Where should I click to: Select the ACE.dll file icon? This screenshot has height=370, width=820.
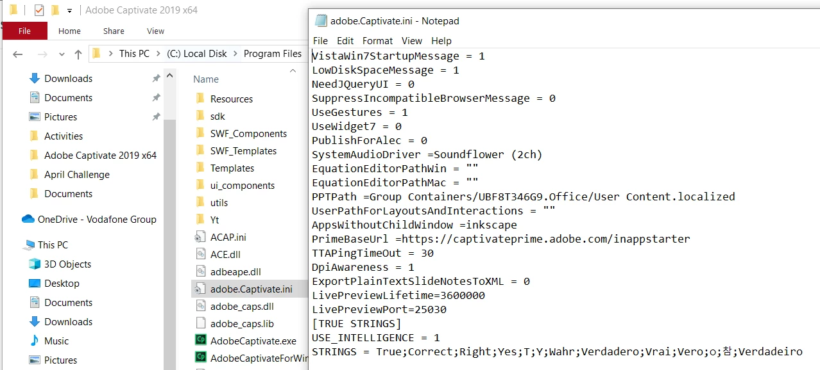pyautogui.click(x=200, y=254)
